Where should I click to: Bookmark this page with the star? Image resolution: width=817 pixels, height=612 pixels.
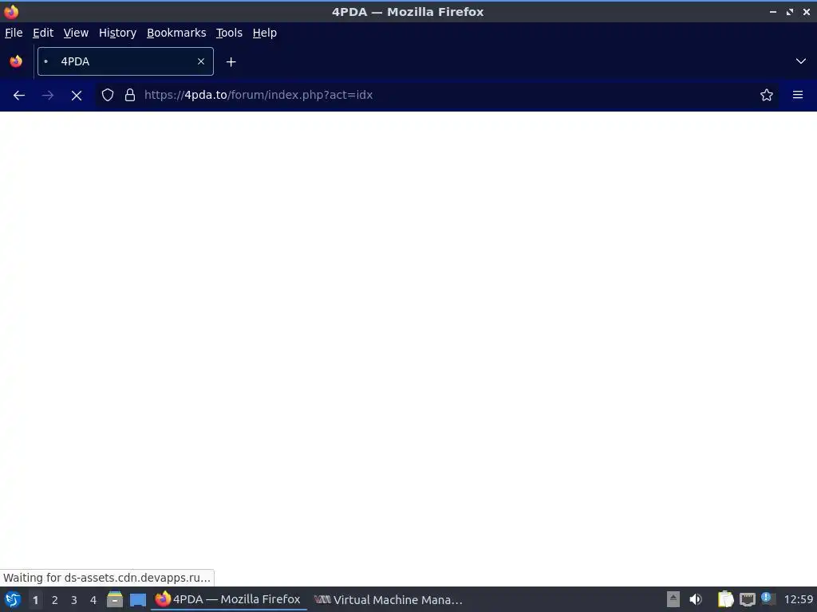767,95
